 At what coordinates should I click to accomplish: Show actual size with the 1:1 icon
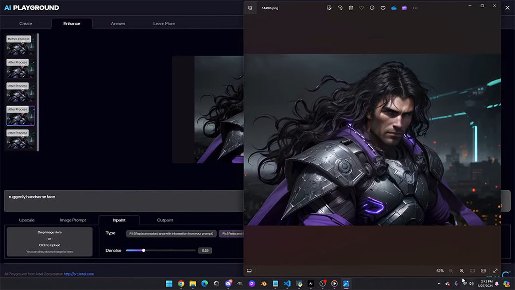tap(484, 270)
